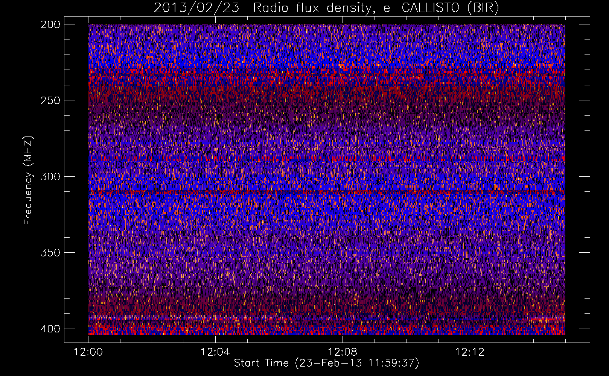Click the 12:00 time tick label
Screen dimensions: 609x376
click(88, 352)
